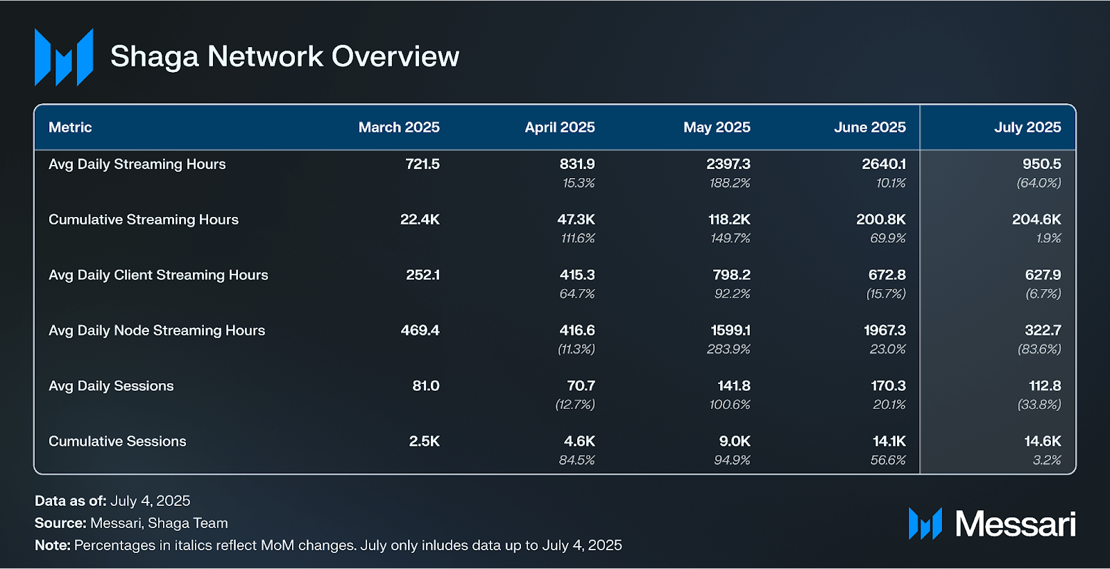
Task: Click the June value 2640.1
Action: pos(884,164)
